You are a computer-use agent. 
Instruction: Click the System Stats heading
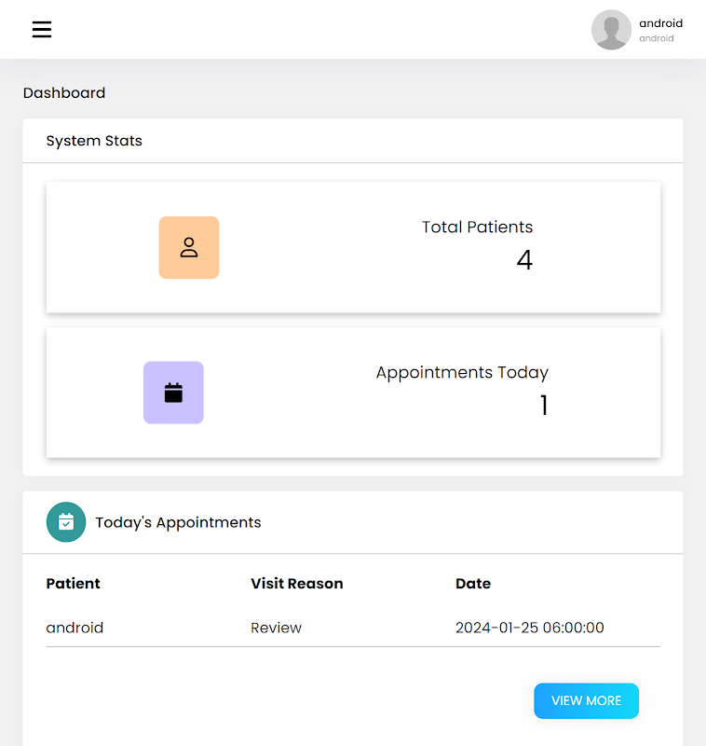point(94,141)
